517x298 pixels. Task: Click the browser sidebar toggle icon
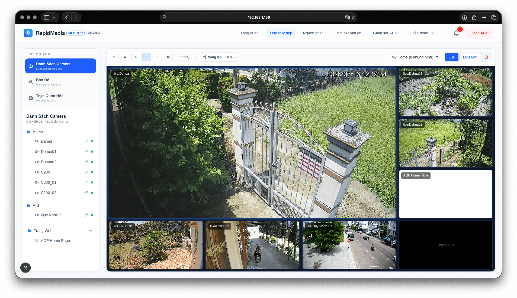coord(47,17)
